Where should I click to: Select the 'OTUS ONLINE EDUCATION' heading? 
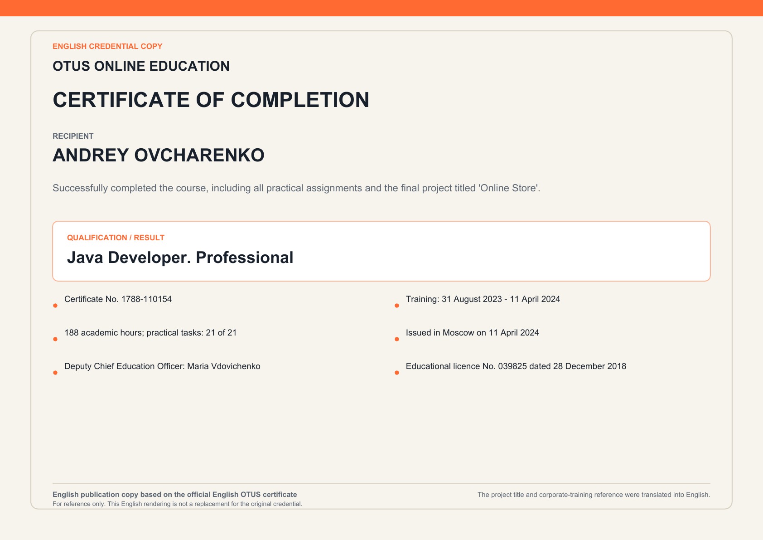(x=141, y=66)
